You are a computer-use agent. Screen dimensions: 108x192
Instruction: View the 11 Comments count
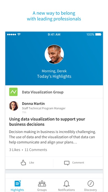click(x=36, y=150)
